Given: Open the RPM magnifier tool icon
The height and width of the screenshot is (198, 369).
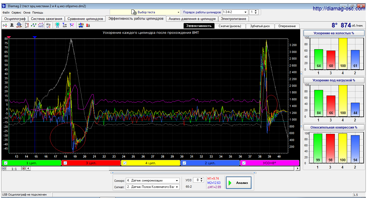Looking at the screenshot, I should tap(19, 25).
